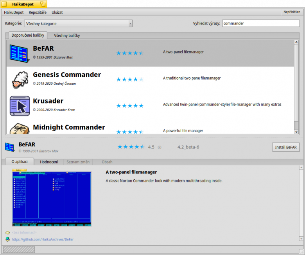The height and width of the screenshot is (255, 305).
Task: Open the Repozitáře menu
Action: pos(38,12)
